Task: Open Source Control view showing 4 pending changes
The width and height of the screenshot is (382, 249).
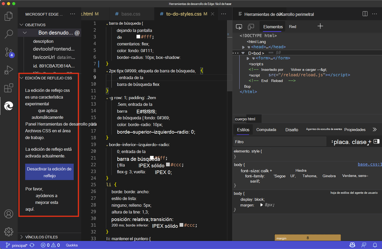Action: [9, 52]
